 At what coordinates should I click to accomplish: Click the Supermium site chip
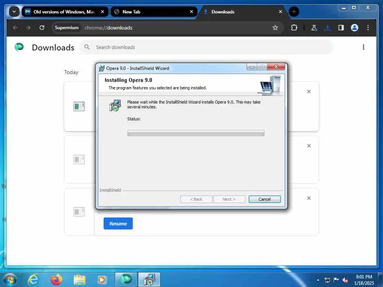67,28
